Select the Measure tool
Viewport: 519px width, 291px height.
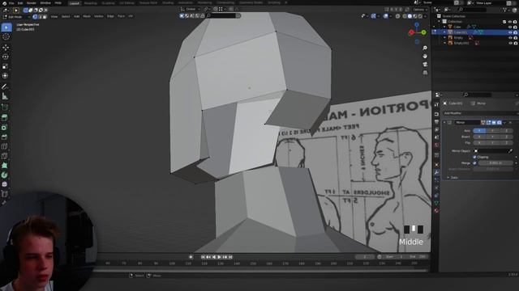pyautogui.click(x=5, y=96)
